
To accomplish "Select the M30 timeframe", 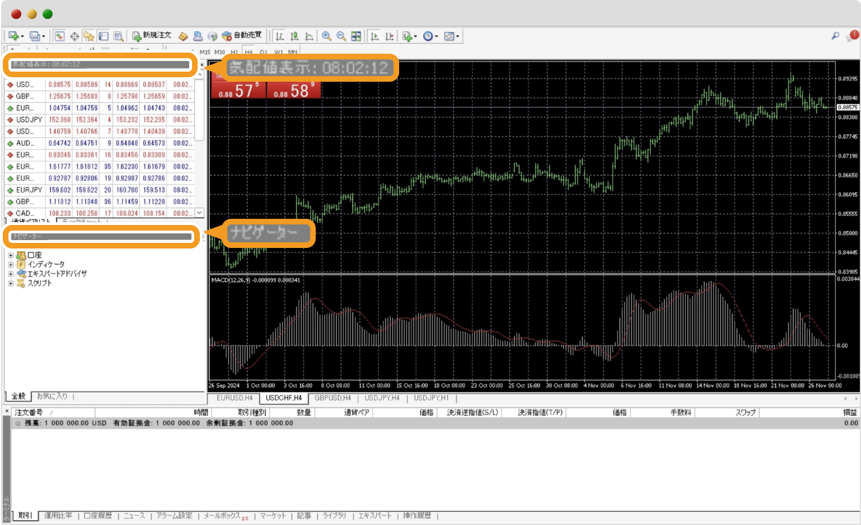I will click(219, 52).
